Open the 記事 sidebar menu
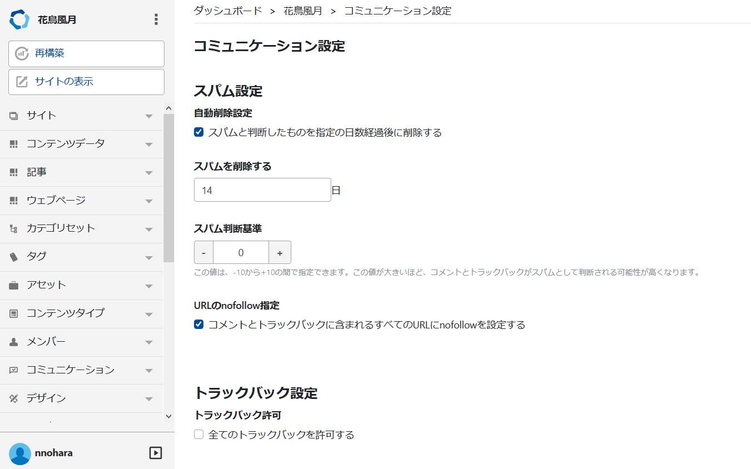Screen dimensions: 751x469 coord(82,172)
